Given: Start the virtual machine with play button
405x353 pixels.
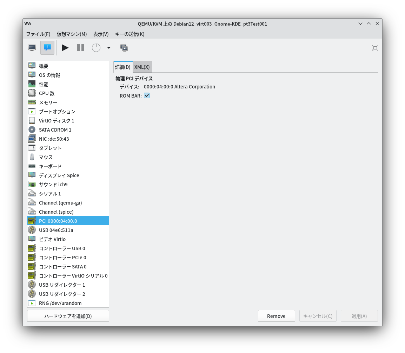Looking at the screenshot, I should click(x=65, y=48).
